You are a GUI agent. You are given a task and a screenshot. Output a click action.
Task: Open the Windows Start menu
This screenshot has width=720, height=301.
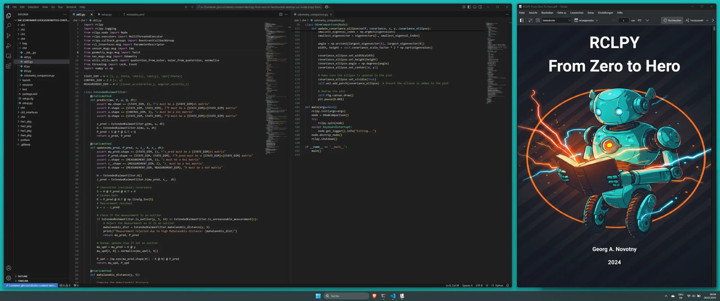318,296
